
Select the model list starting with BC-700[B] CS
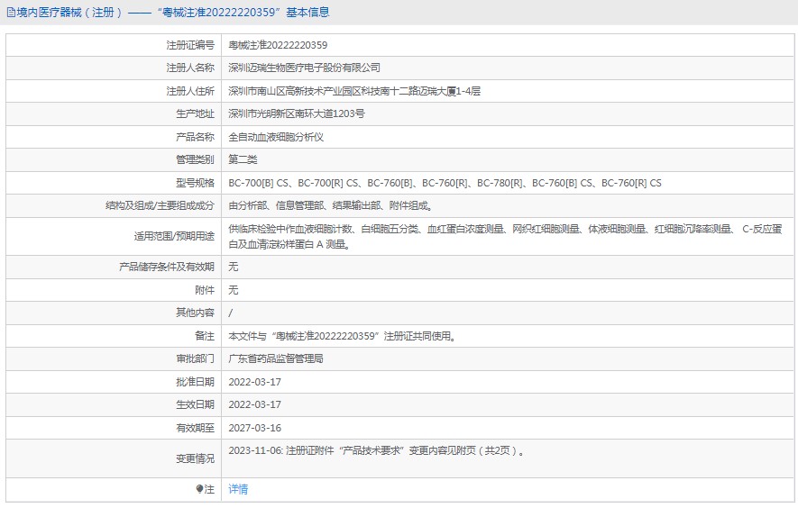click(x=445, y=183)
